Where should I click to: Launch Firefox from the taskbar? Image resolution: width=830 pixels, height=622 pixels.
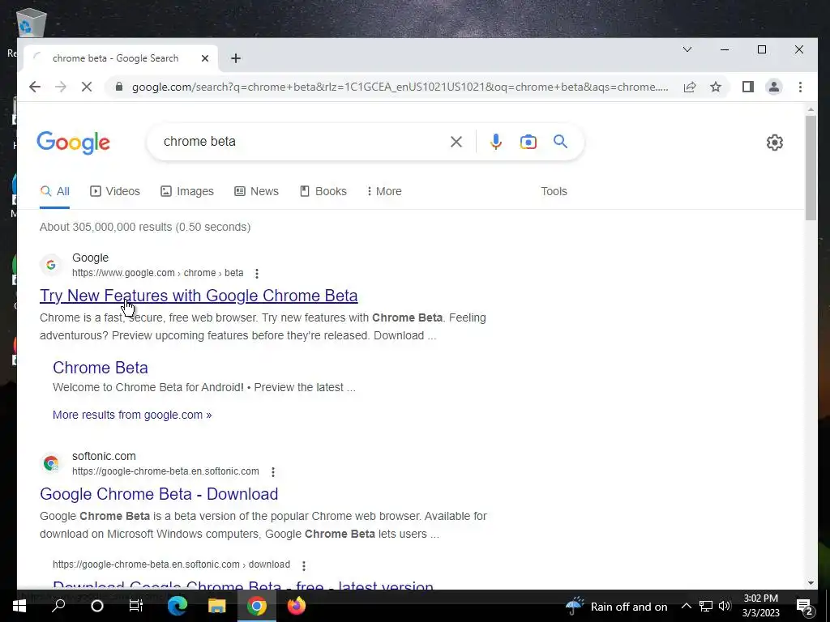[297, 606]
